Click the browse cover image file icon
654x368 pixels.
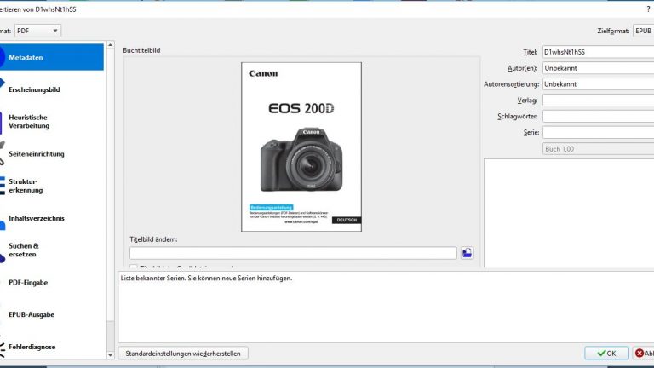[x=467, y=253]
